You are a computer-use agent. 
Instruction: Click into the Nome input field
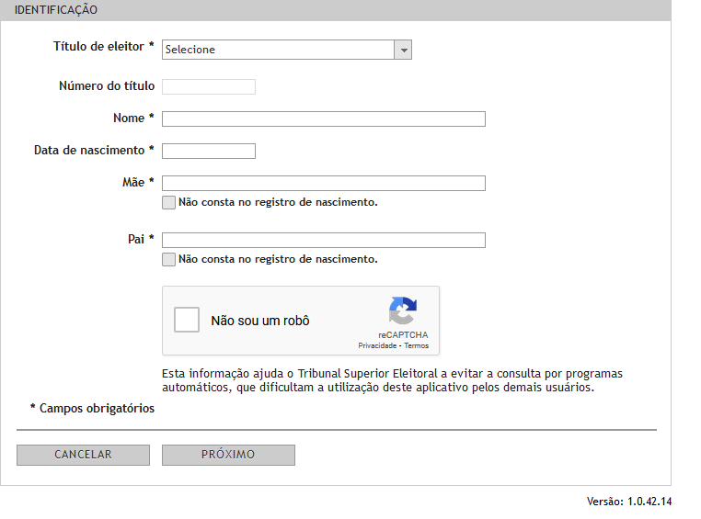(324, 118)
